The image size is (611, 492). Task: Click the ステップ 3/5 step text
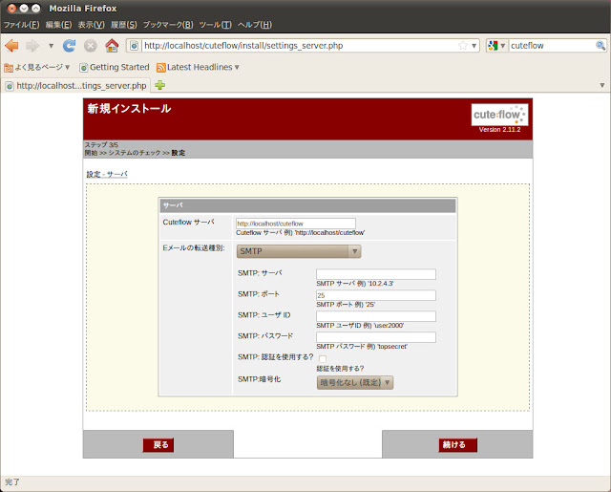[x=101, y=144]
